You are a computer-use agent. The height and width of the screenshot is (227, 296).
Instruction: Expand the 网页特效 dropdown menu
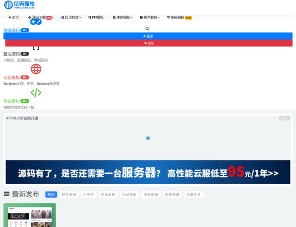(71, 18)
